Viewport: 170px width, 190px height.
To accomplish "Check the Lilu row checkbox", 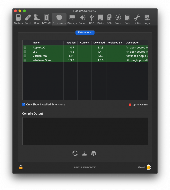I will pyautogui.click(x=25, y=52).
